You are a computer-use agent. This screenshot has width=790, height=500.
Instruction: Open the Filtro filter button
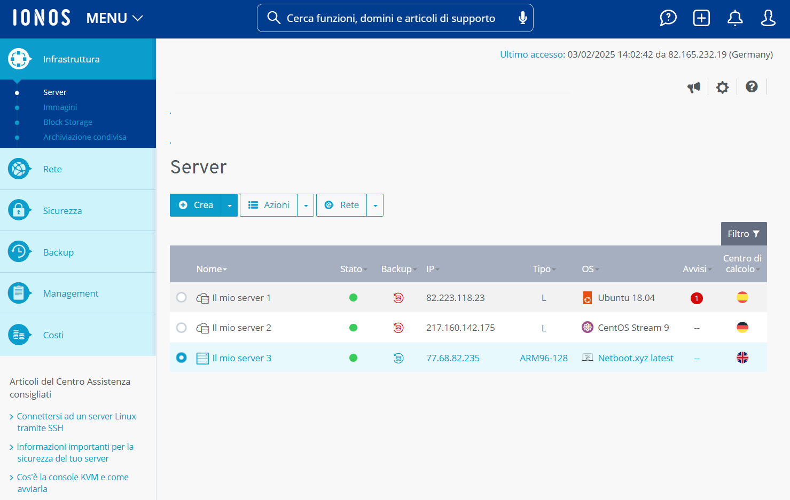click(x=744, y=234)
